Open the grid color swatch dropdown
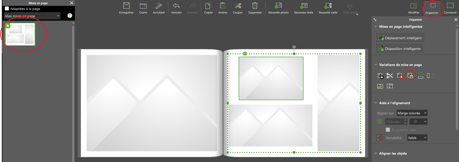This screenshot has height=162, width=459. click(418, 121)
